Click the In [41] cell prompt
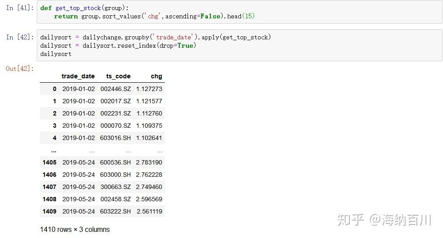The image size is (443, 238). pos(20,8)
